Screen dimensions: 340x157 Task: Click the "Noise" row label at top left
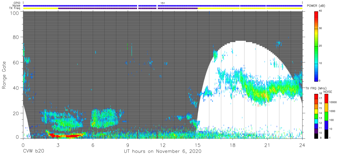17,6
